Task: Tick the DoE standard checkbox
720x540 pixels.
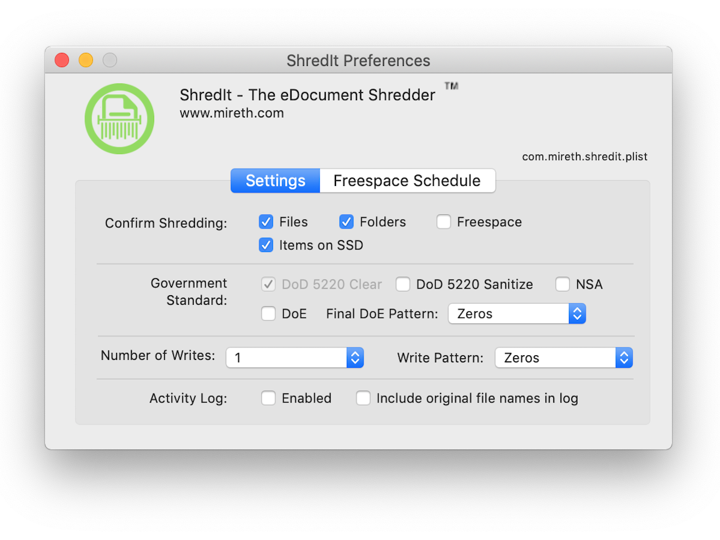Action: click(269, 314)
